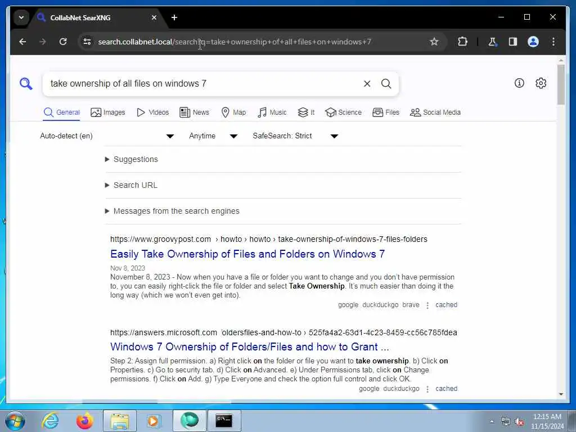Open site information icon in address bar
576x432 pixels.
[87, 42]
